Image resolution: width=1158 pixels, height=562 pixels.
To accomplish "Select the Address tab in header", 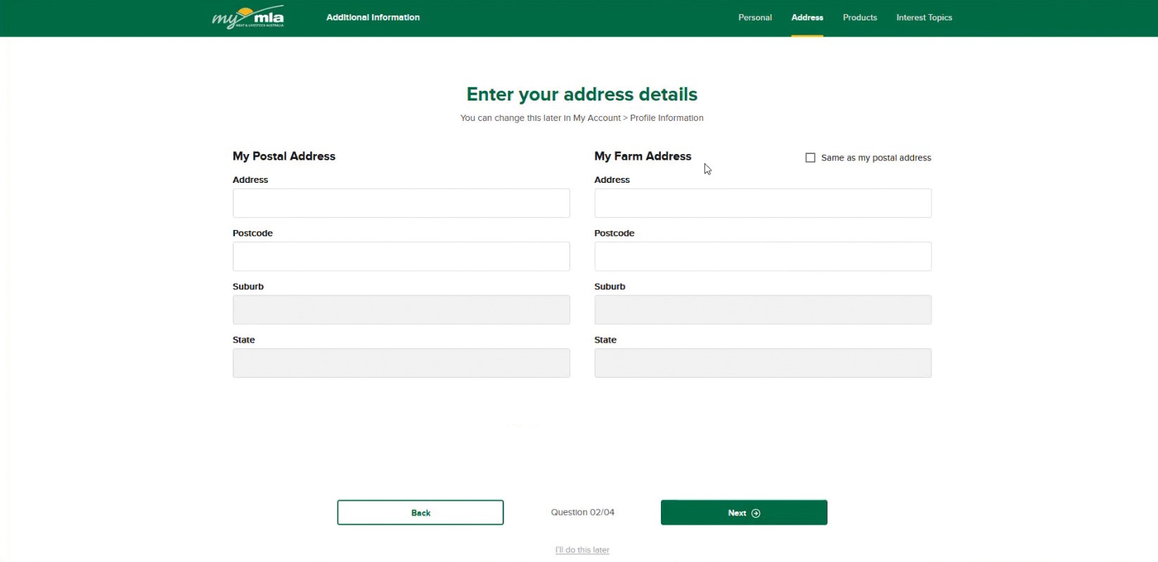I will [x=806, y=18].
